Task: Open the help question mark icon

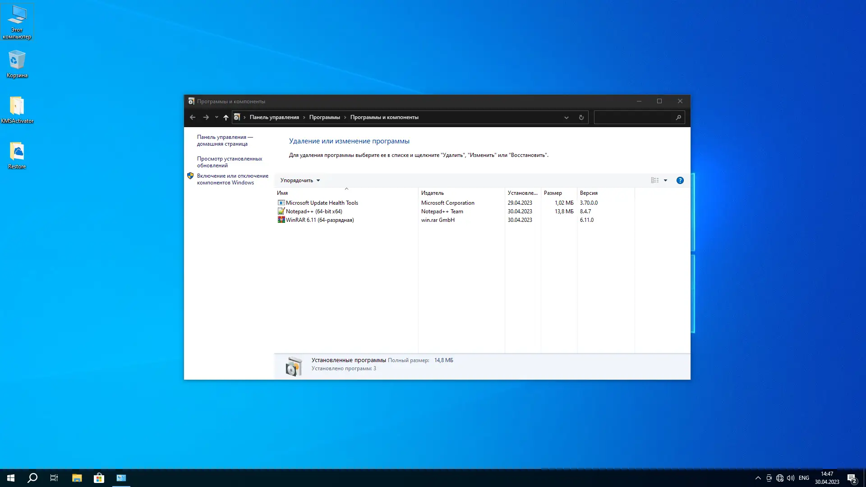Action: [x=680, y=180]
